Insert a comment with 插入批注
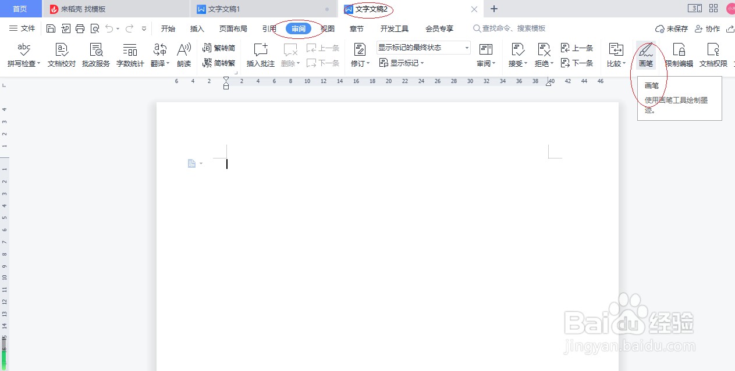The width and height of the screenshot is (735, 371). click(260, 55)
